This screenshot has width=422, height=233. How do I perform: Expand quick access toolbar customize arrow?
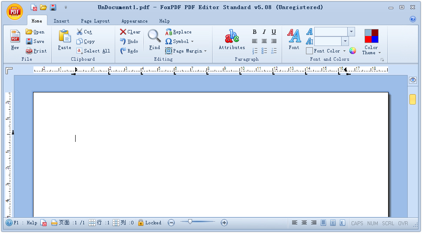(x=66, y=7)
